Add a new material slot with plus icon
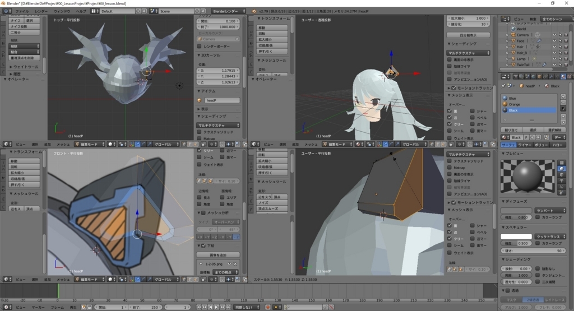 (x=563, y=96)
